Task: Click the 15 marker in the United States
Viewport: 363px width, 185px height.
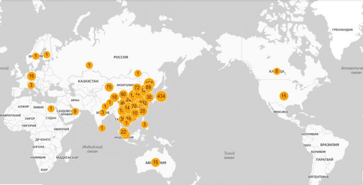Action: coord(284,96)
